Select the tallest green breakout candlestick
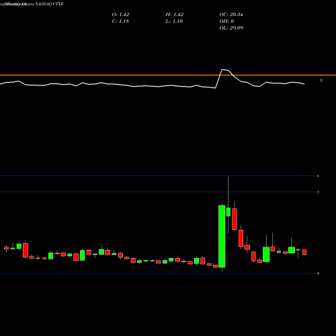 222,237
